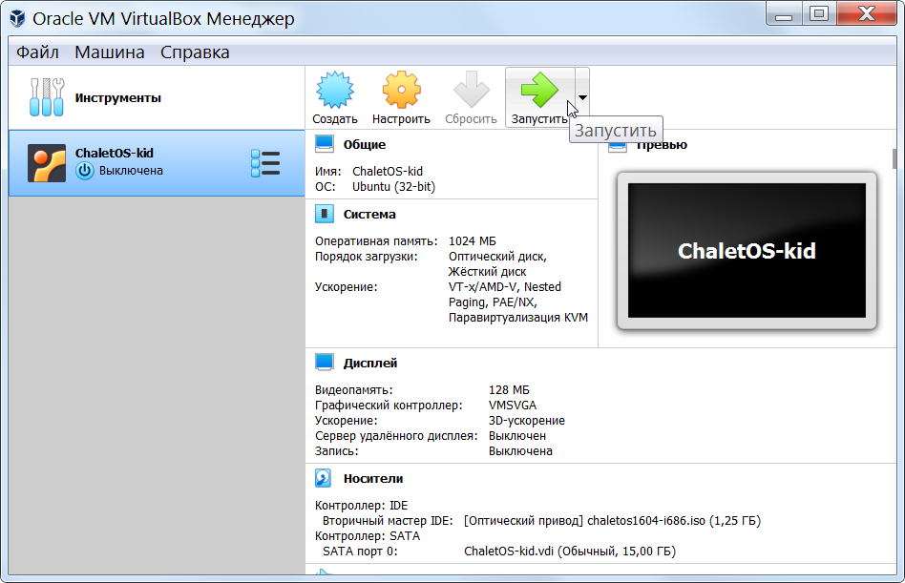
Task: Click the Оперативная память: label
Action: click(376, 241)
